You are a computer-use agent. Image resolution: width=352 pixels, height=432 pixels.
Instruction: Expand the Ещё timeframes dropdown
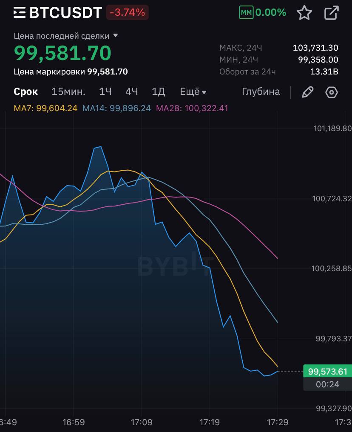(x=193, y=92)
